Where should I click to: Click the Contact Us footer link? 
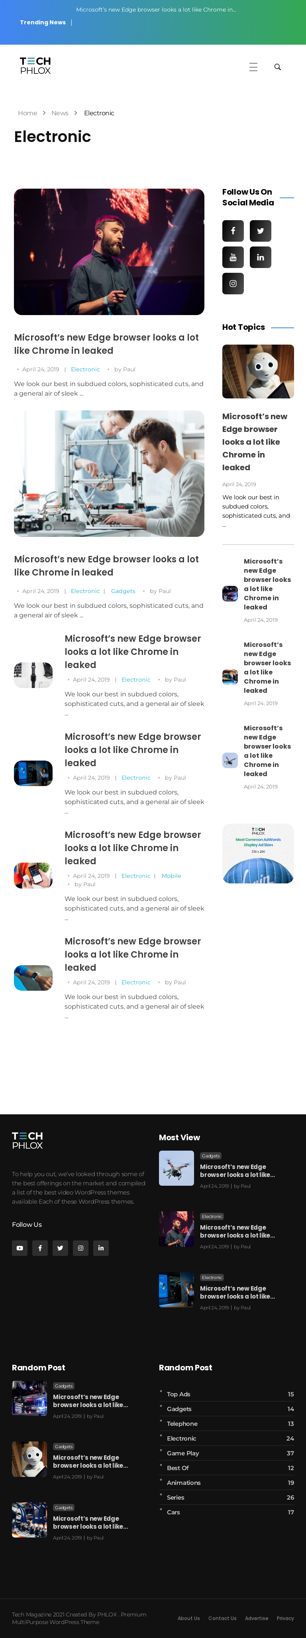[222, 1618]
